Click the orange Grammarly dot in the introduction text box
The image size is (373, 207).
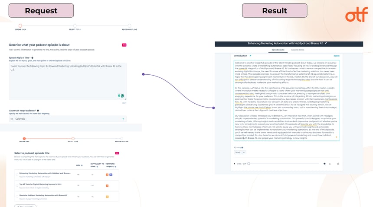tap(336, 137)
